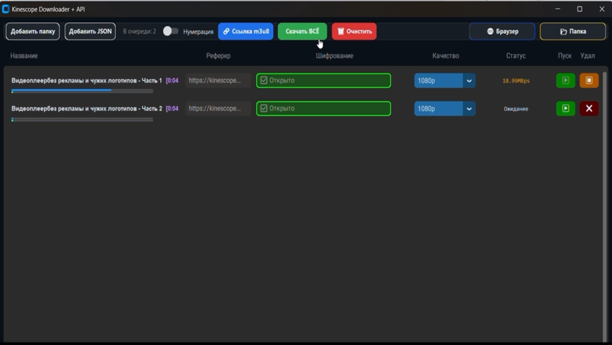This screenshot has height=345, width=612.
Task: Start all downloads with Скачать ВСЁ
Action: tap(302, 31)
